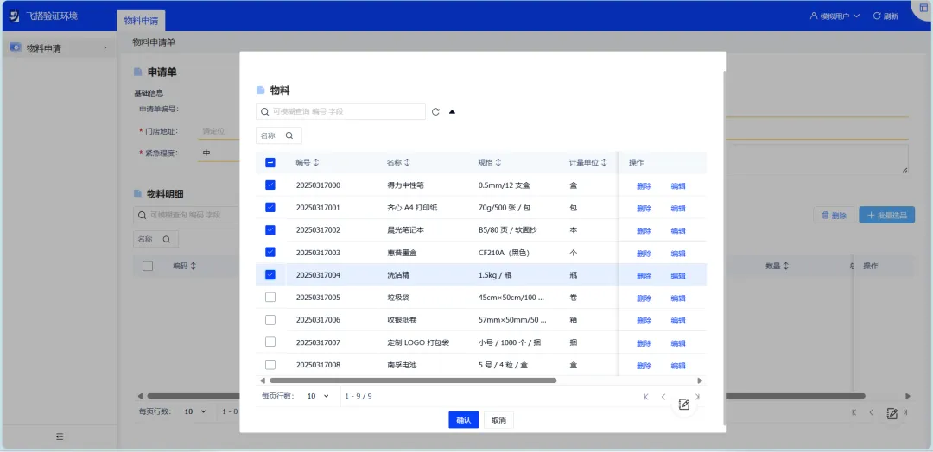Screen dimensions: 933x452
Task: Click 删除 for row 得力中性笔
Action: (x=644, y=186)
